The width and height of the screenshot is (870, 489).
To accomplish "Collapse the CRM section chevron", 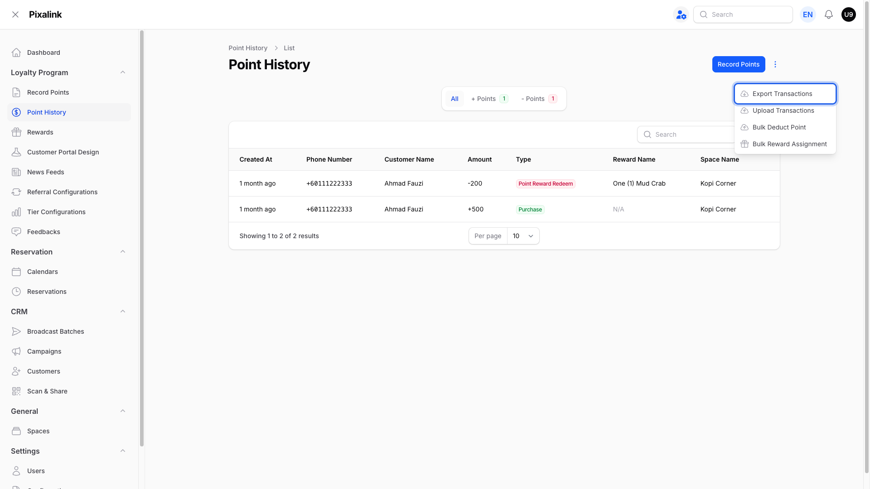I will 123,312.
